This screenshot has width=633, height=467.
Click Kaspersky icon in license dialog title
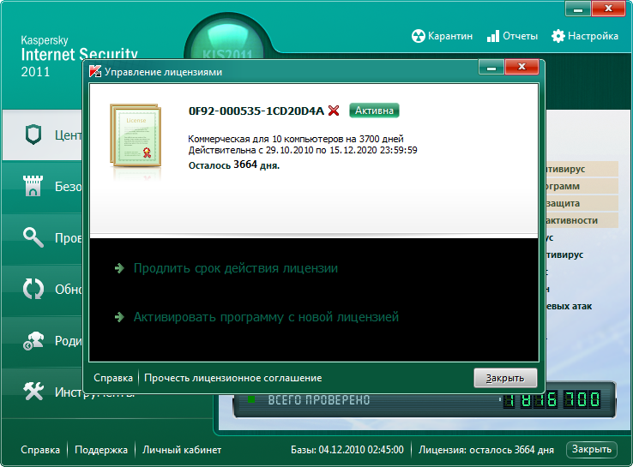pos(95,71)
